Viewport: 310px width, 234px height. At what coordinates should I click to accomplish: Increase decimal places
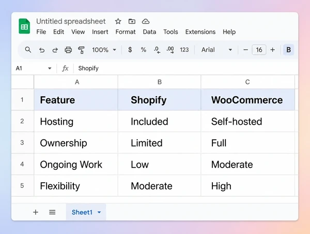170,50
